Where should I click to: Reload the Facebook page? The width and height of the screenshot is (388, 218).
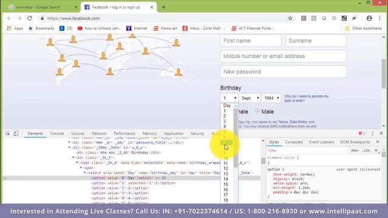30,18
